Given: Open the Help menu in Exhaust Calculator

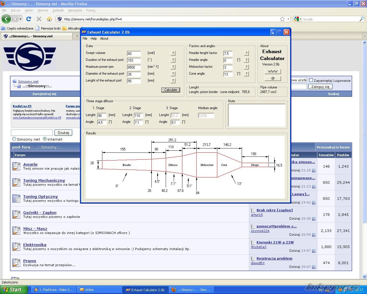Looking at the screenshot, I should [94, 38].
